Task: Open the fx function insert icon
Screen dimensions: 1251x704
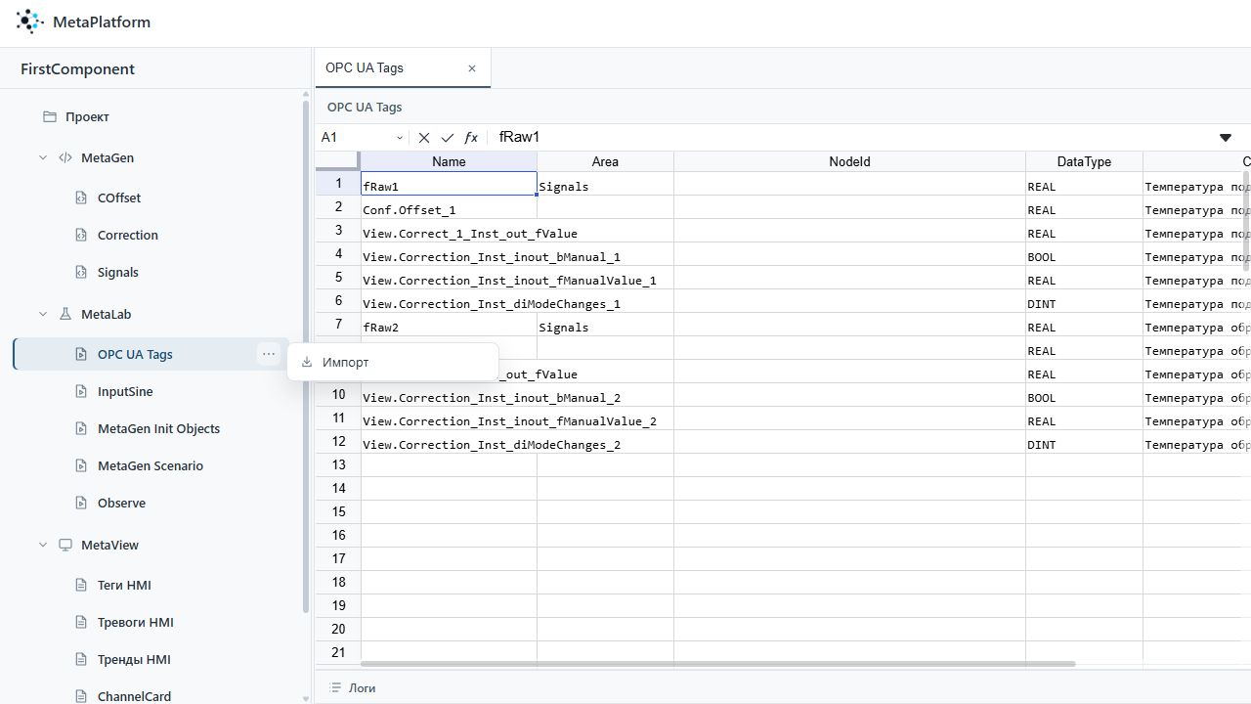Action: pos(471,138)
